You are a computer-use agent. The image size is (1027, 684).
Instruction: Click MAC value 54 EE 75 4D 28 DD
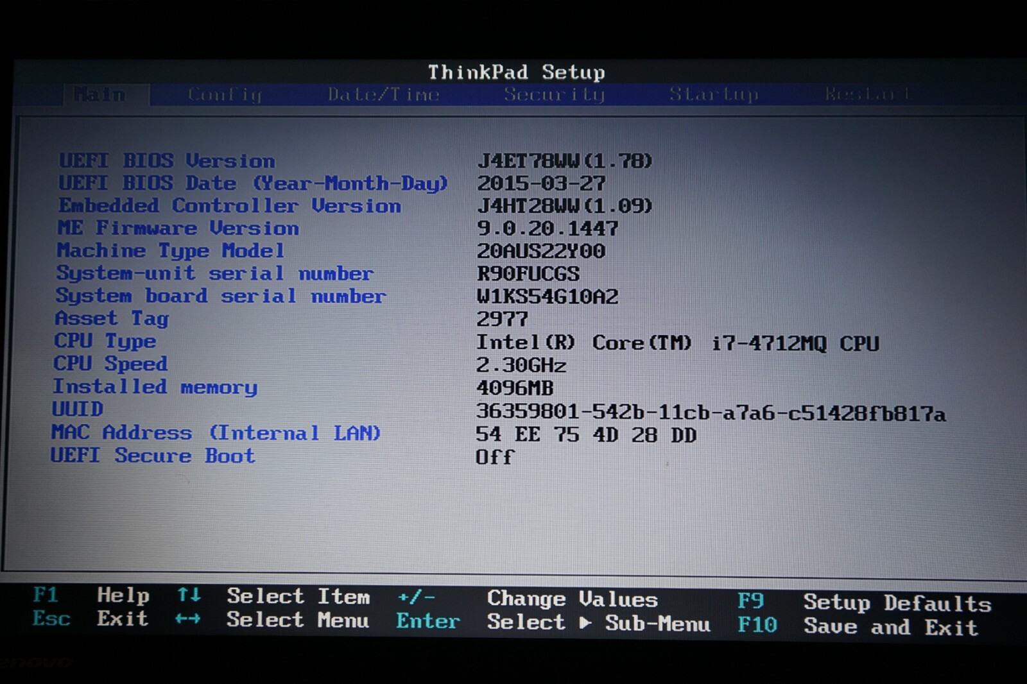(586, 435)
